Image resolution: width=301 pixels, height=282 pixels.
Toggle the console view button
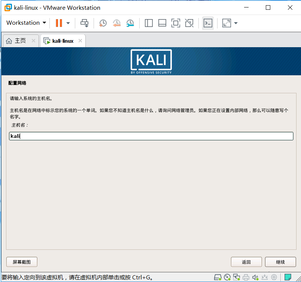click(x=208, y=23)
